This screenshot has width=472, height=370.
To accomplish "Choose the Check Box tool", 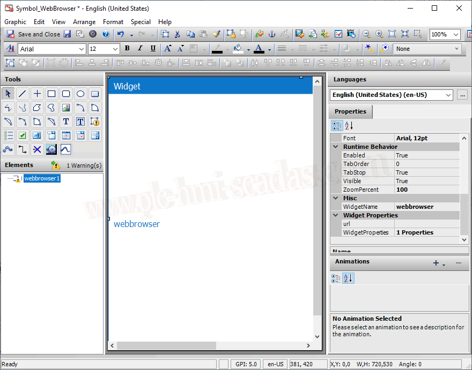I will click(23, 135).
